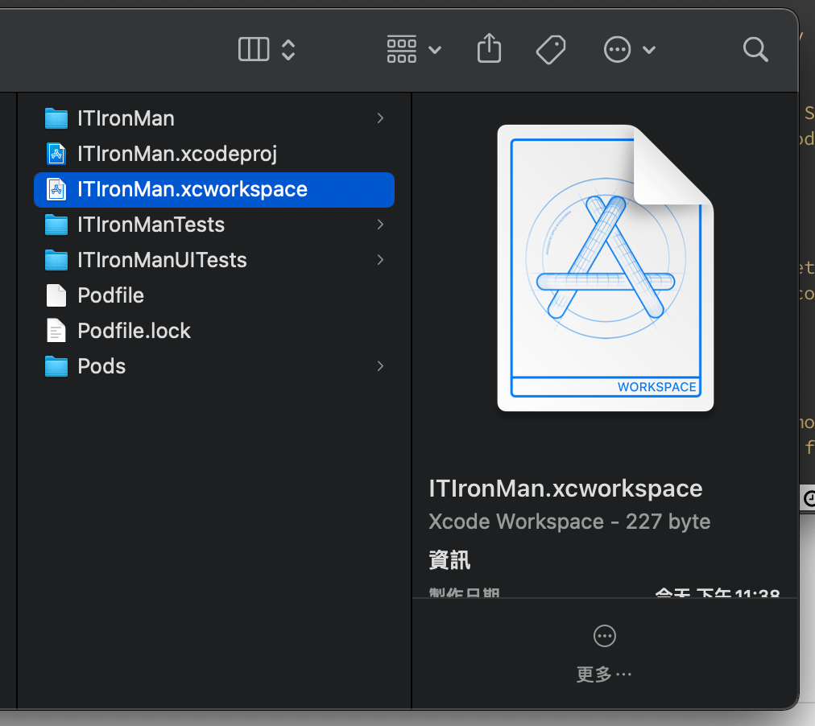The height and width of the screenshot is (726, 815).
Task: Click the Xcode Workspace - 227 byte text
Action: point(569,522)
